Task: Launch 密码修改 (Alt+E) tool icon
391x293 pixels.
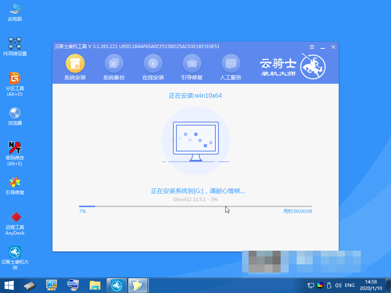Action: [x=15, y=154]
